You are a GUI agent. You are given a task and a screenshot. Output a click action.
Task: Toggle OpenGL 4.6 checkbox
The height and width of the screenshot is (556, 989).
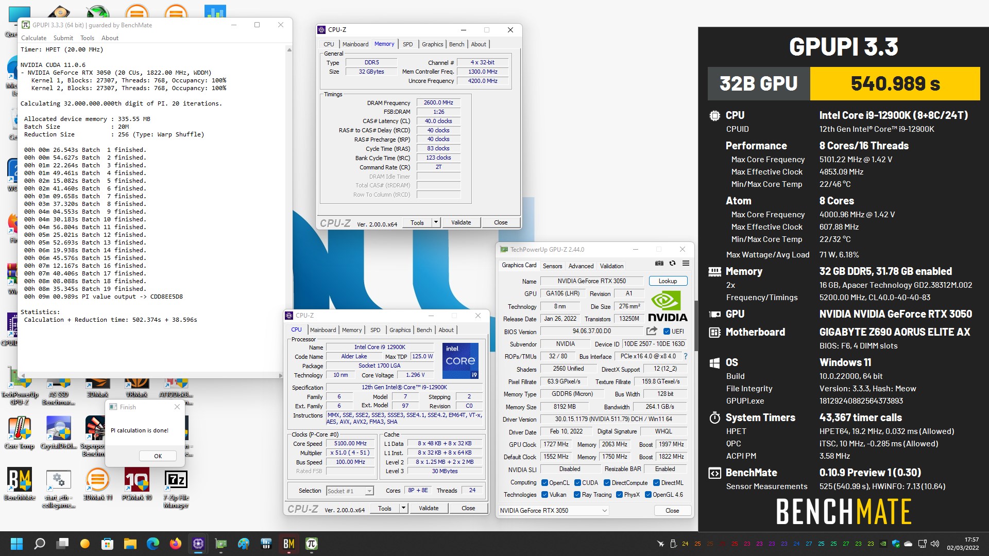648,495
